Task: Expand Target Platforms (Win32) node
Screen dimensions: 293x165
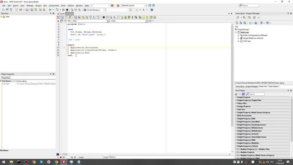Action: coord(239,38)
